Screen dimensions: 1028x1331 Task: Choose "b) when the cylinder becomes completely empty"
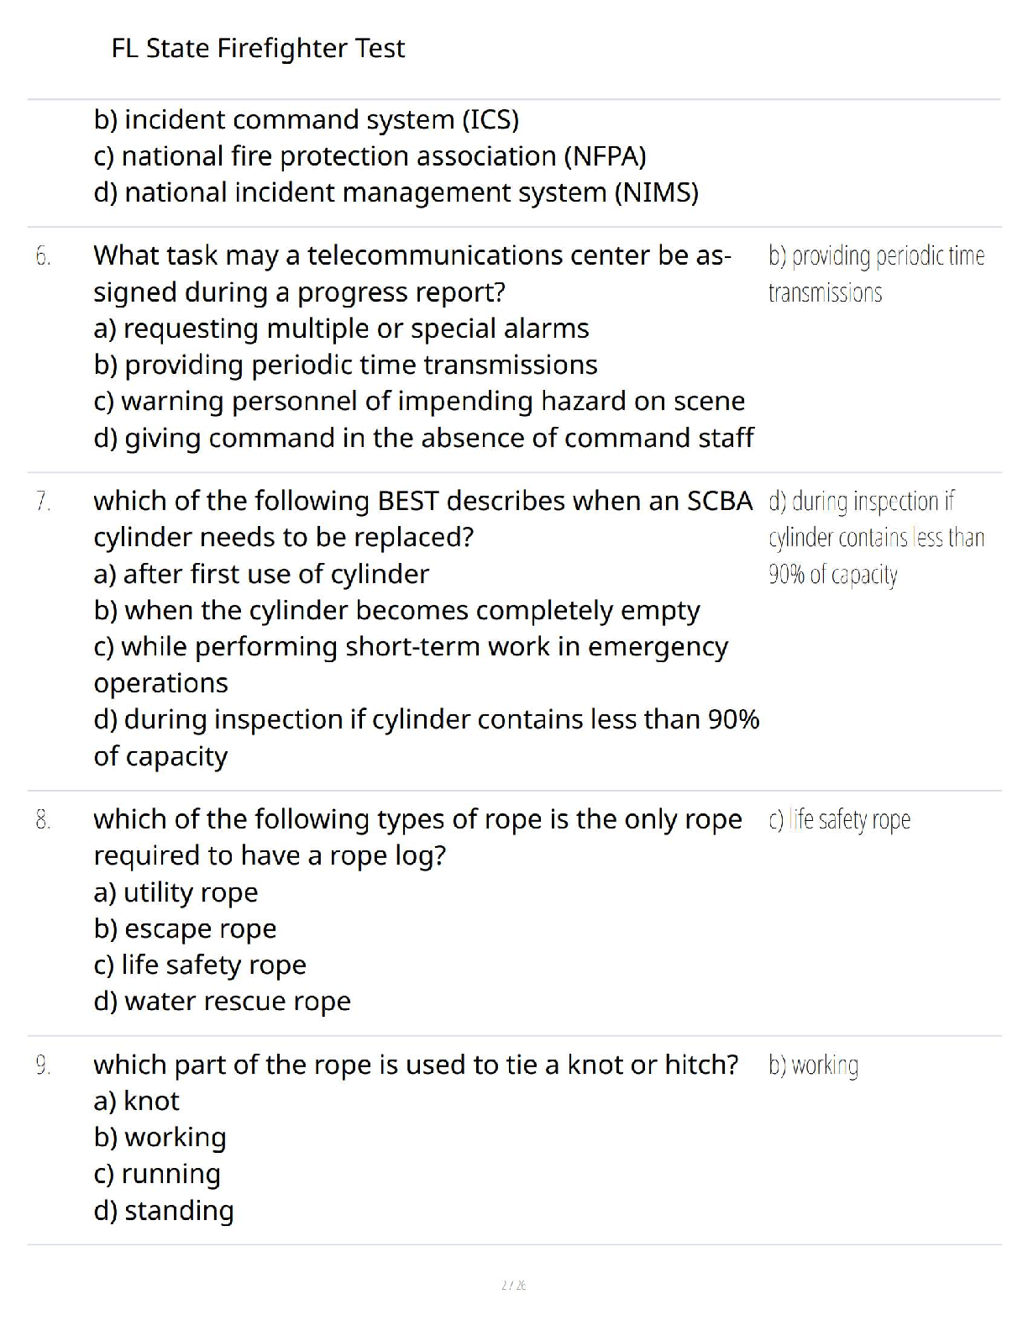click(x=396, y=611)
